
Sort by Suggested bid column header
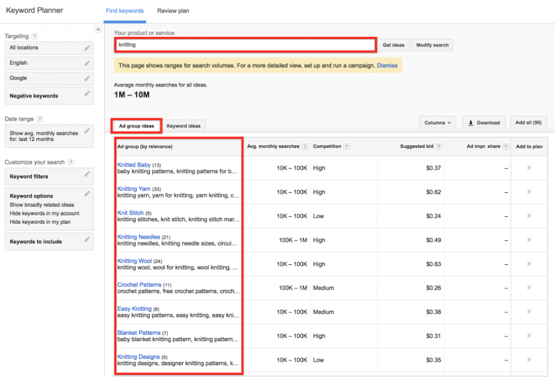(x=417, y=146)
